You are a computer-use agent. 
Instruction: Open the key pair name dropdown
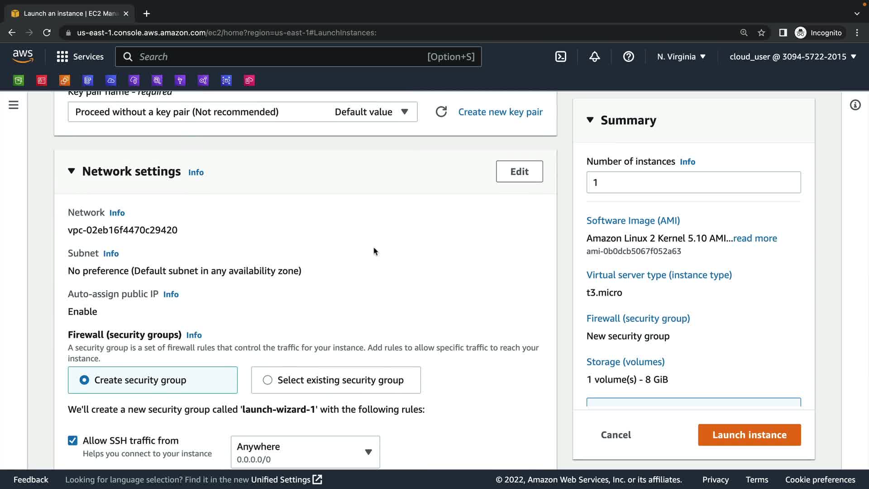[x=242, y=112]
